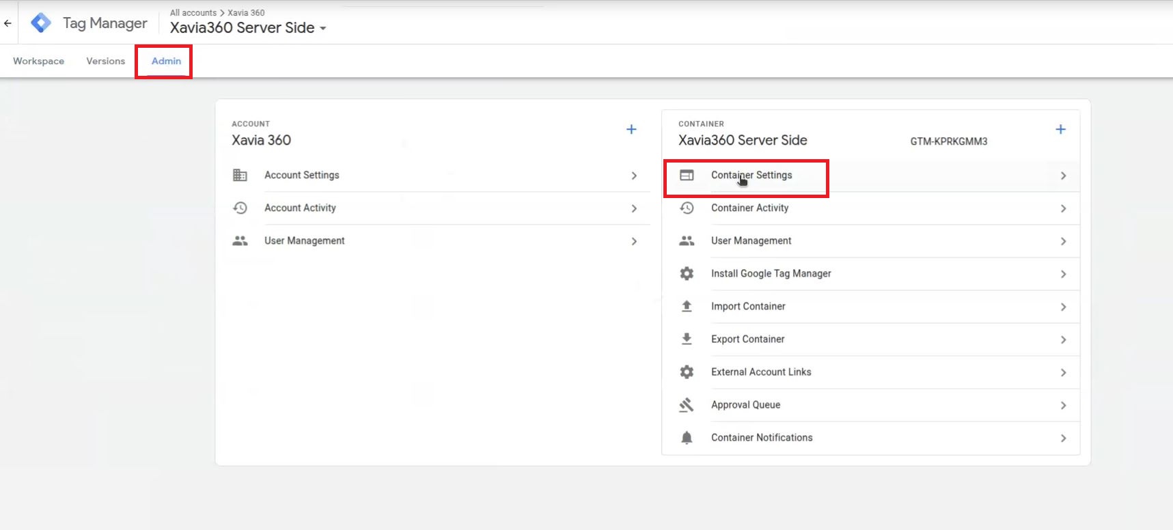Expand account User Management with its chevron

point(634,241)
